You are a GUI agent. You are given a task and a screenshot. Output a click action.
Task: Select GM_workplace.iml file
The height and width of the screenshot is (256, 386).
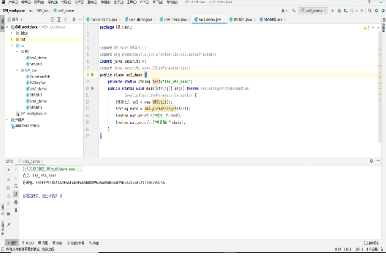point(34,114)
